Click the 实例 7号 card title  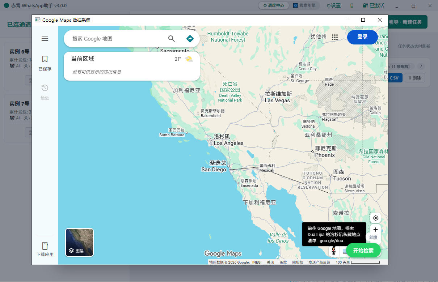19,103
